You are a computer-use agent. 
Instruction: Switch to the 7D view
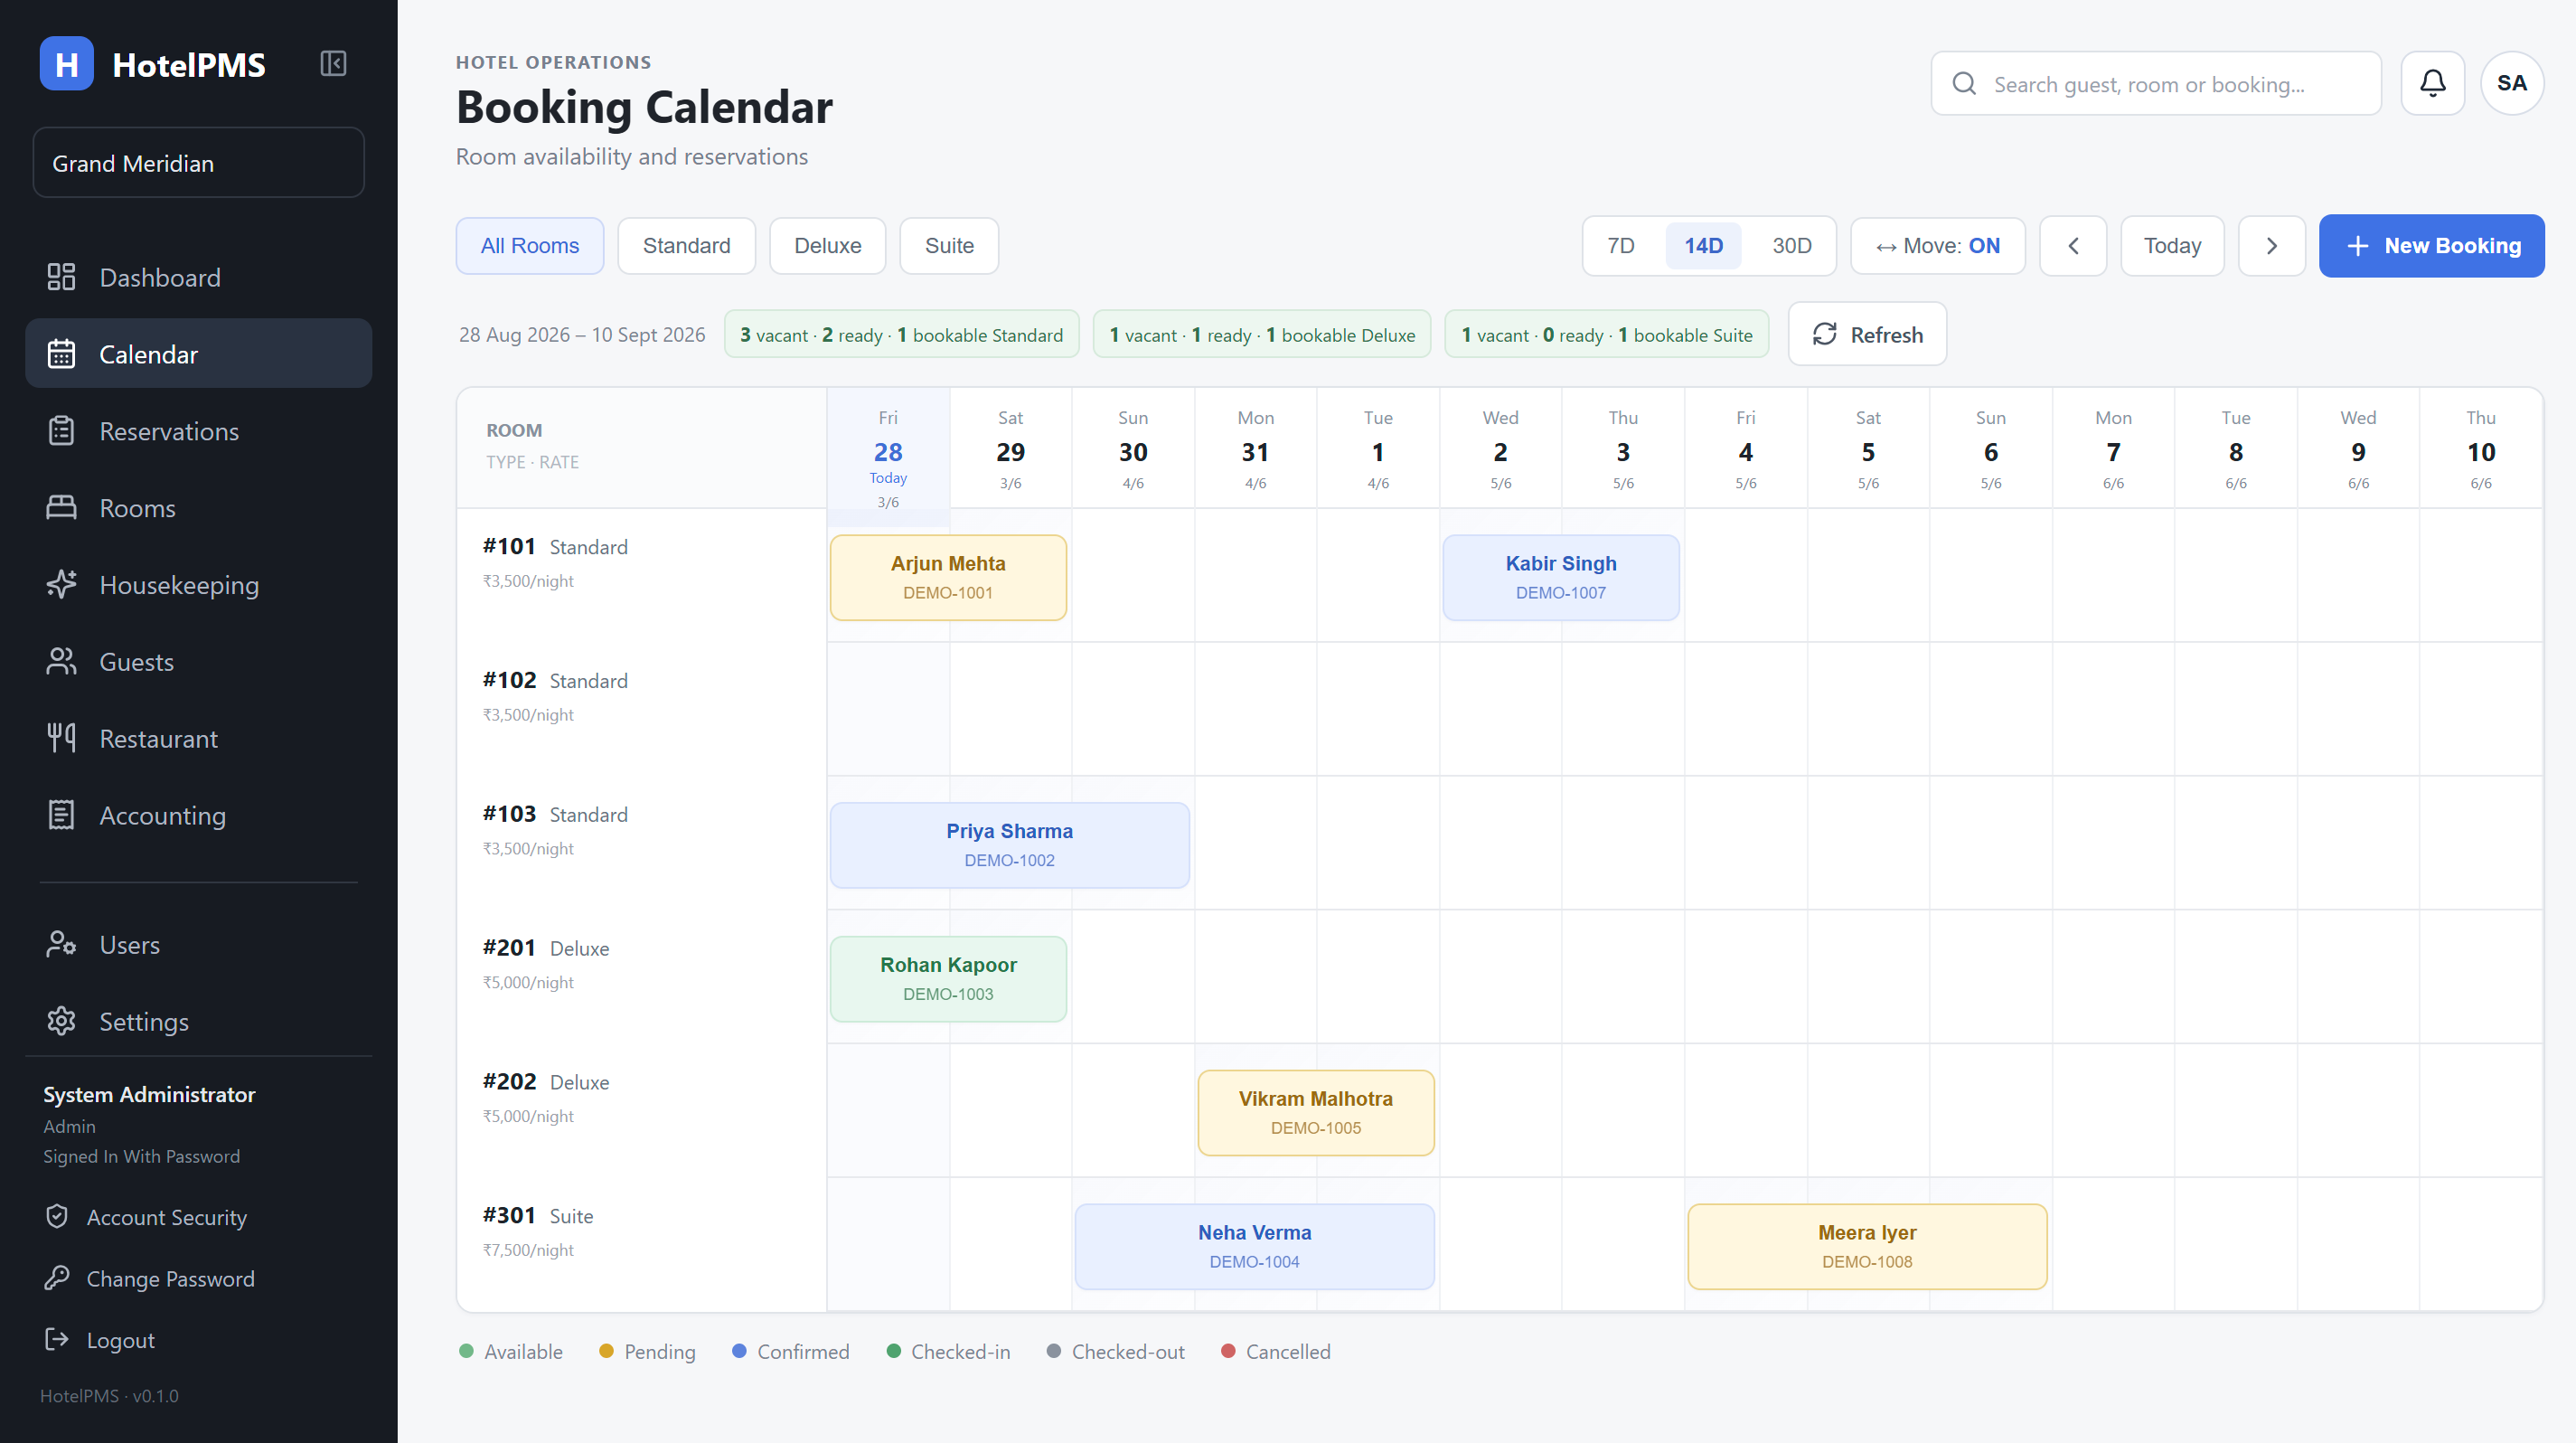[1621, 246]
